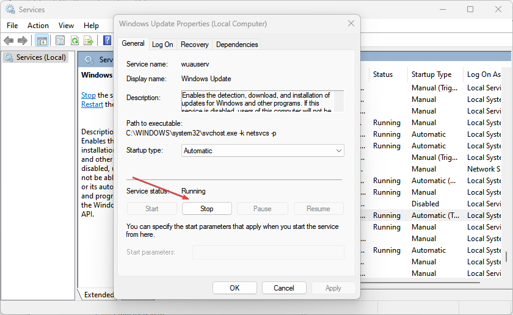Click the vertical scrollbar in services list
513x315 pixels.
(506, 256)
